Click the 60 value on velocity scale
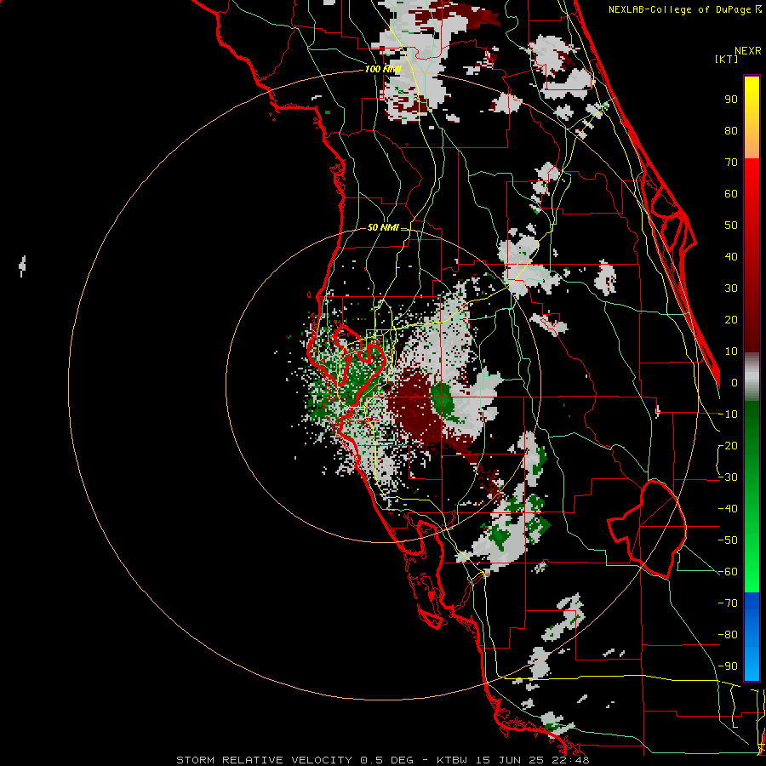The width and height of the screenshot is (766, 766). (731, 193)
